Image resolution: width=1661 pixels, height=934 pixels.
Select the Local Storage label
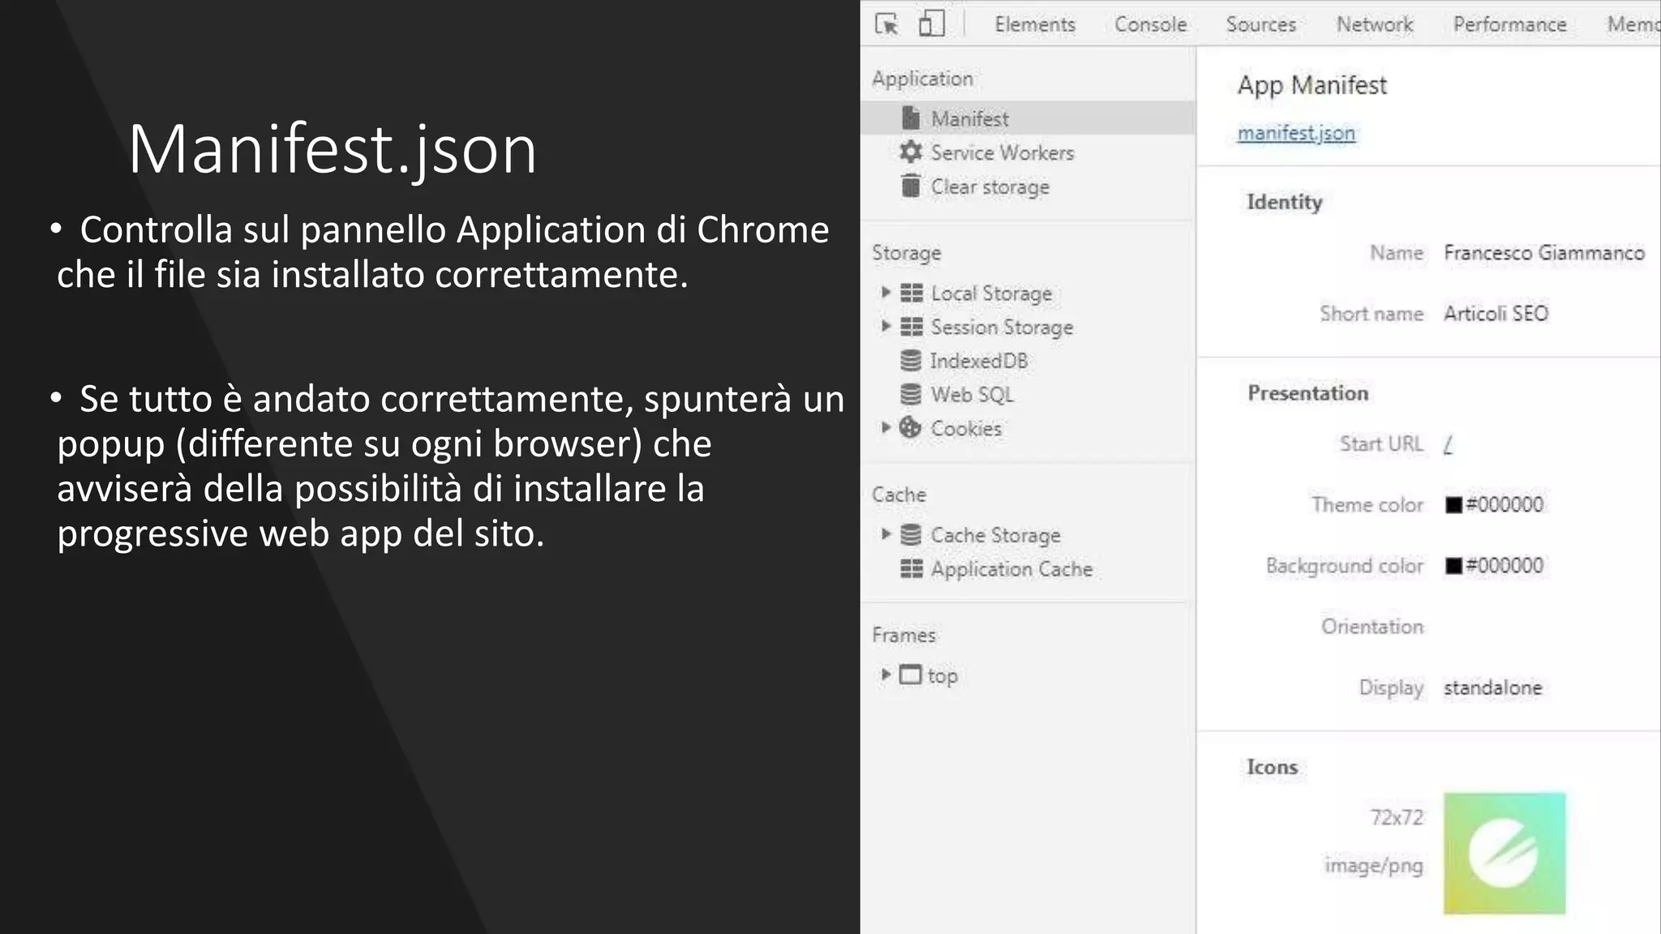pos(991,293)
